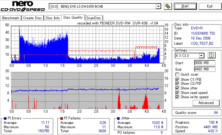
Task: Click the PI failures jitter graph area
Action: click(x=87, y=91)
